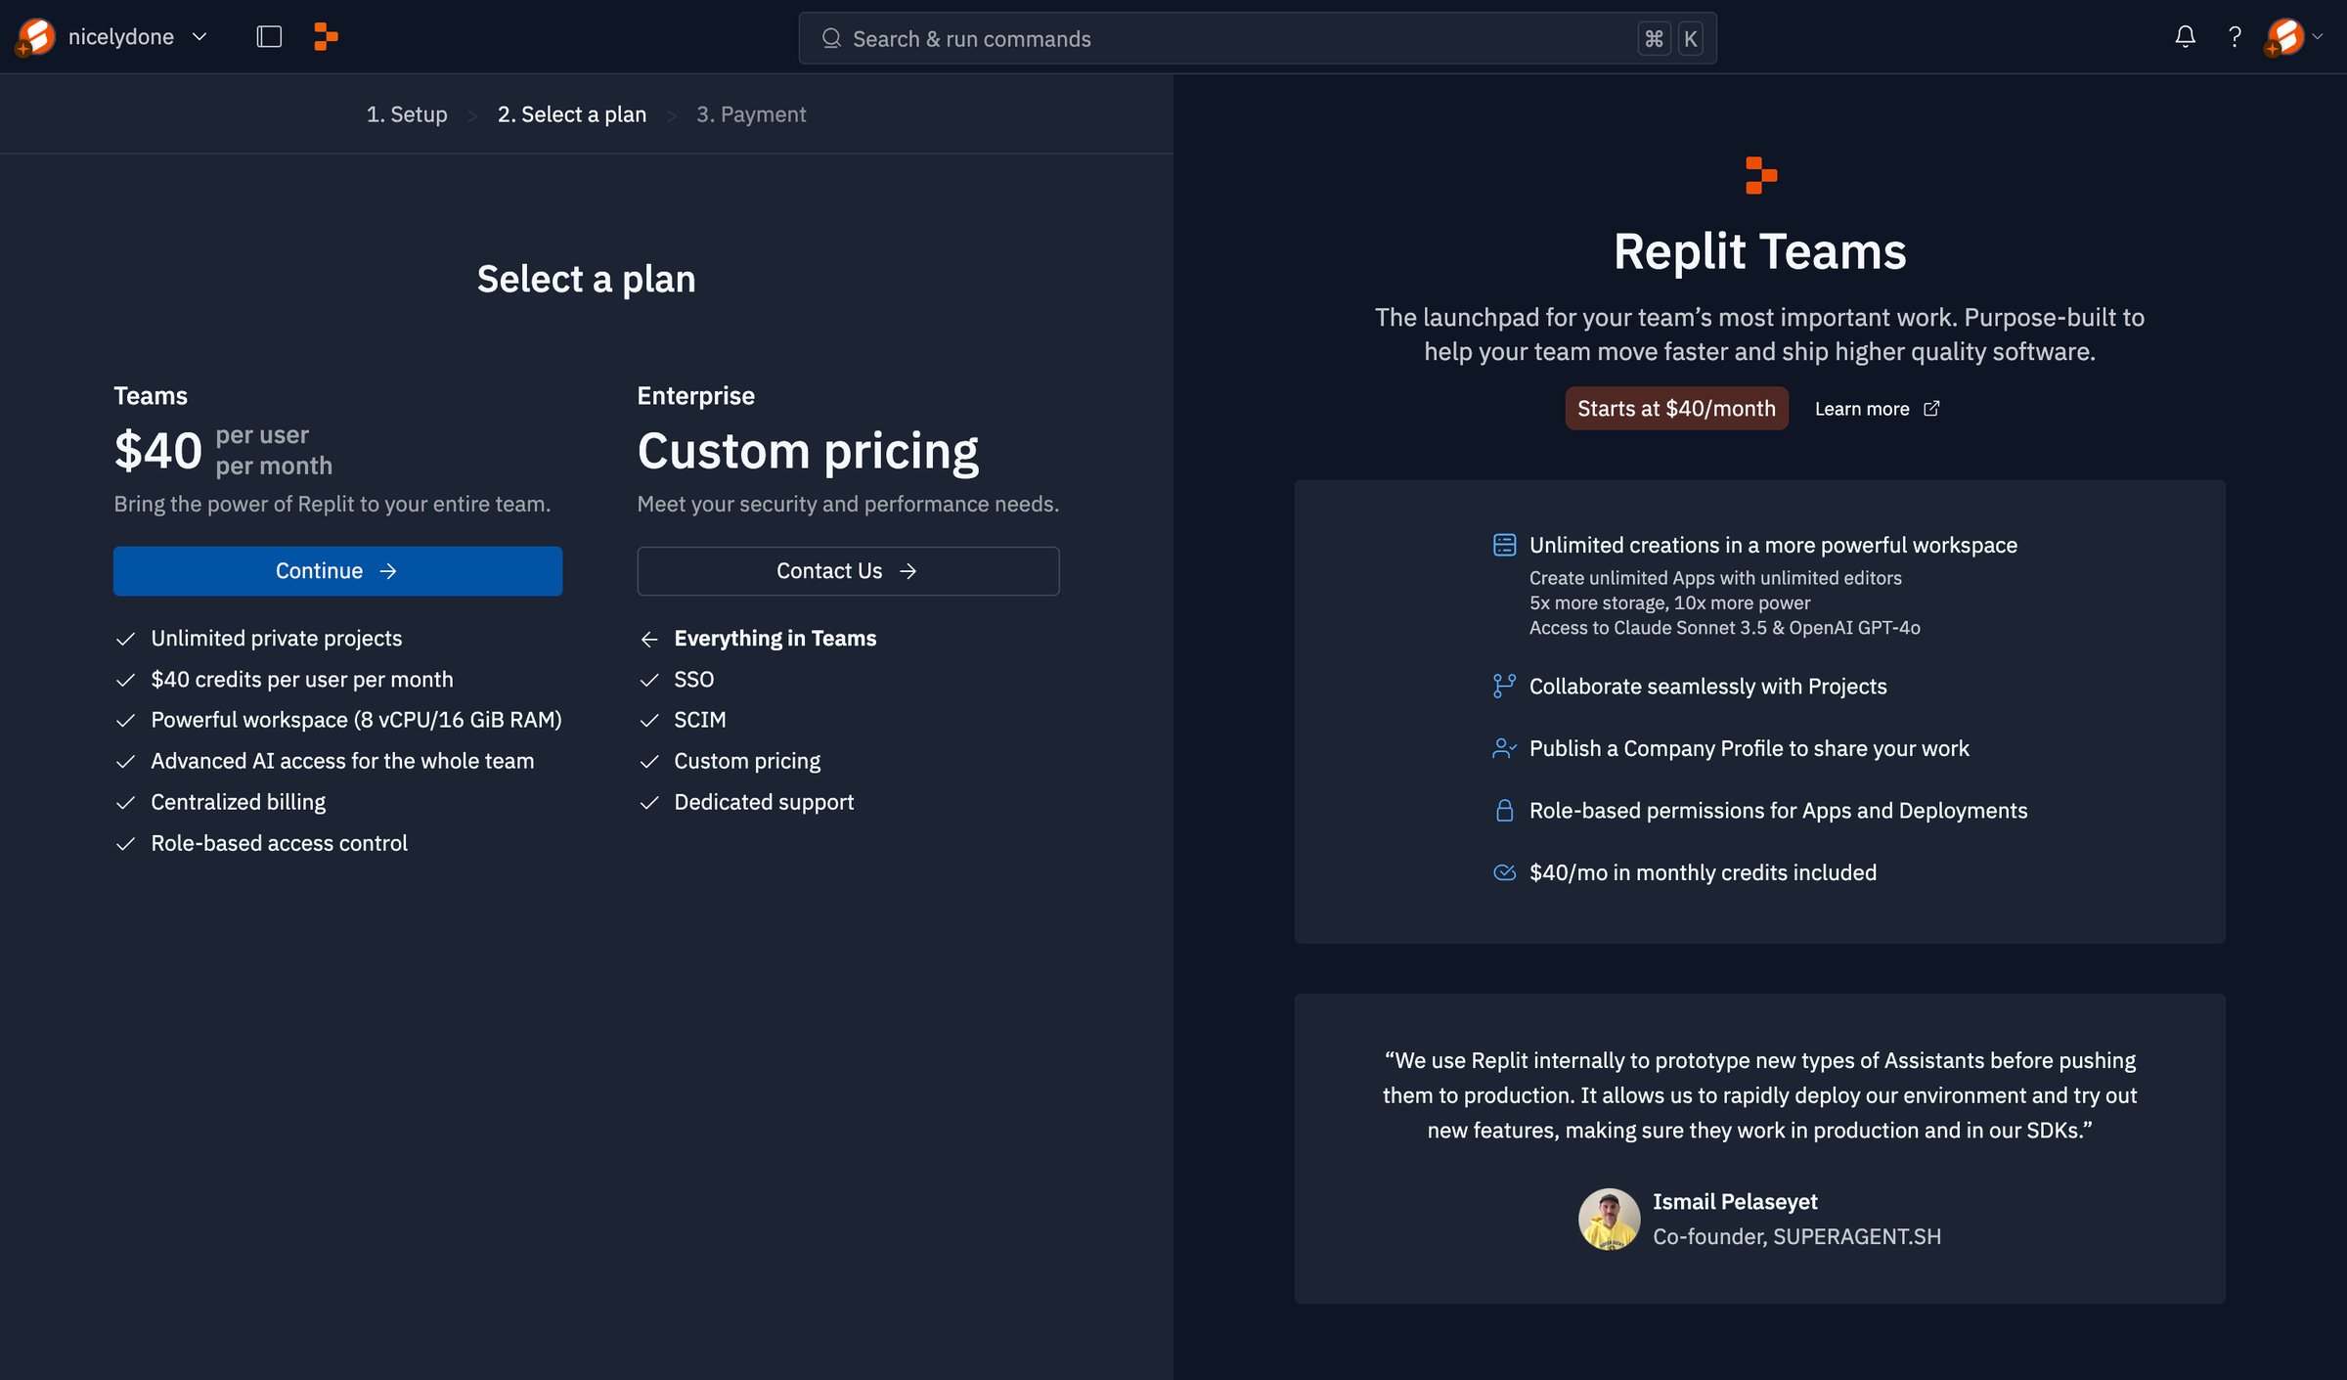Click Ismail Pelaseyet's avatar photo
This screenshot has height=1380, width=2347.
pyautogui.click(x=1609, y=1219)
